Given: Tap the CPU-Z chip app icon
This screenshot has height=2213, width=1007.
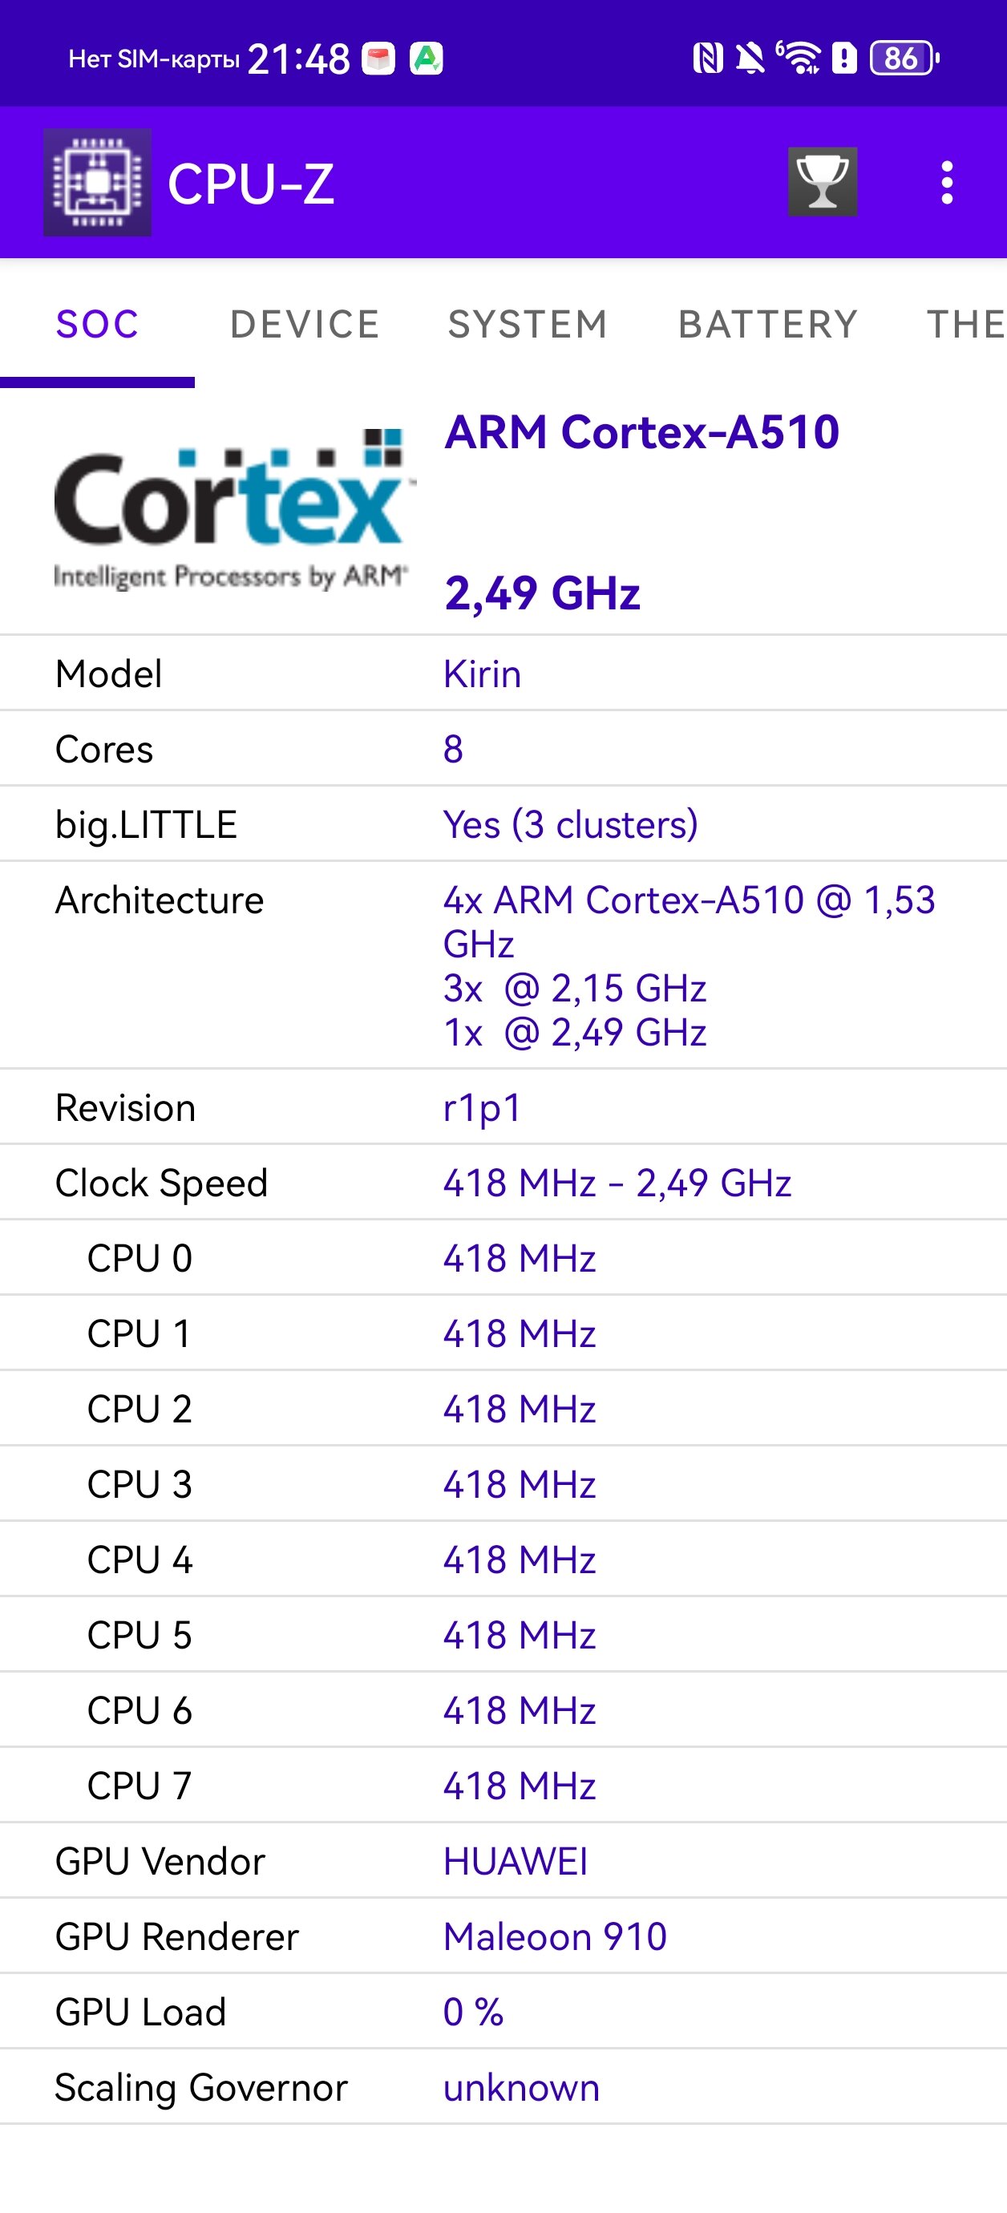Looking at the screenshot, I should point(97,182).
